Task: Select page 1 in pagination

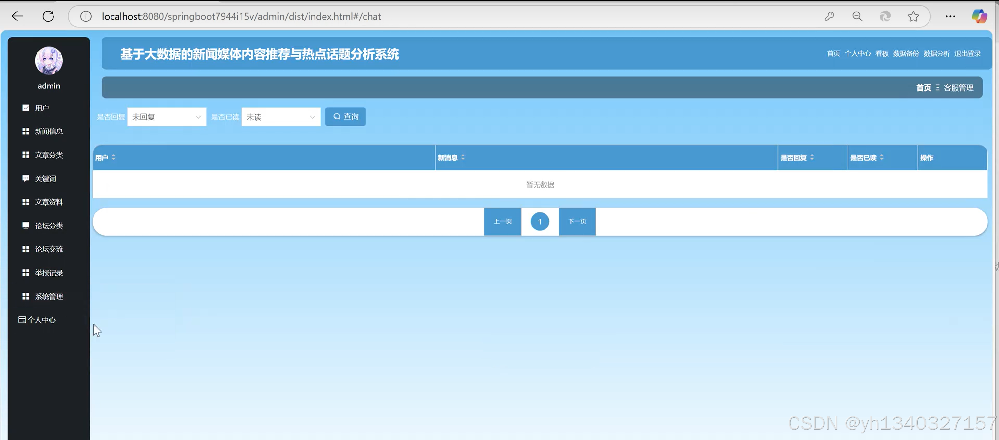Action: click(x=539, y=221)
